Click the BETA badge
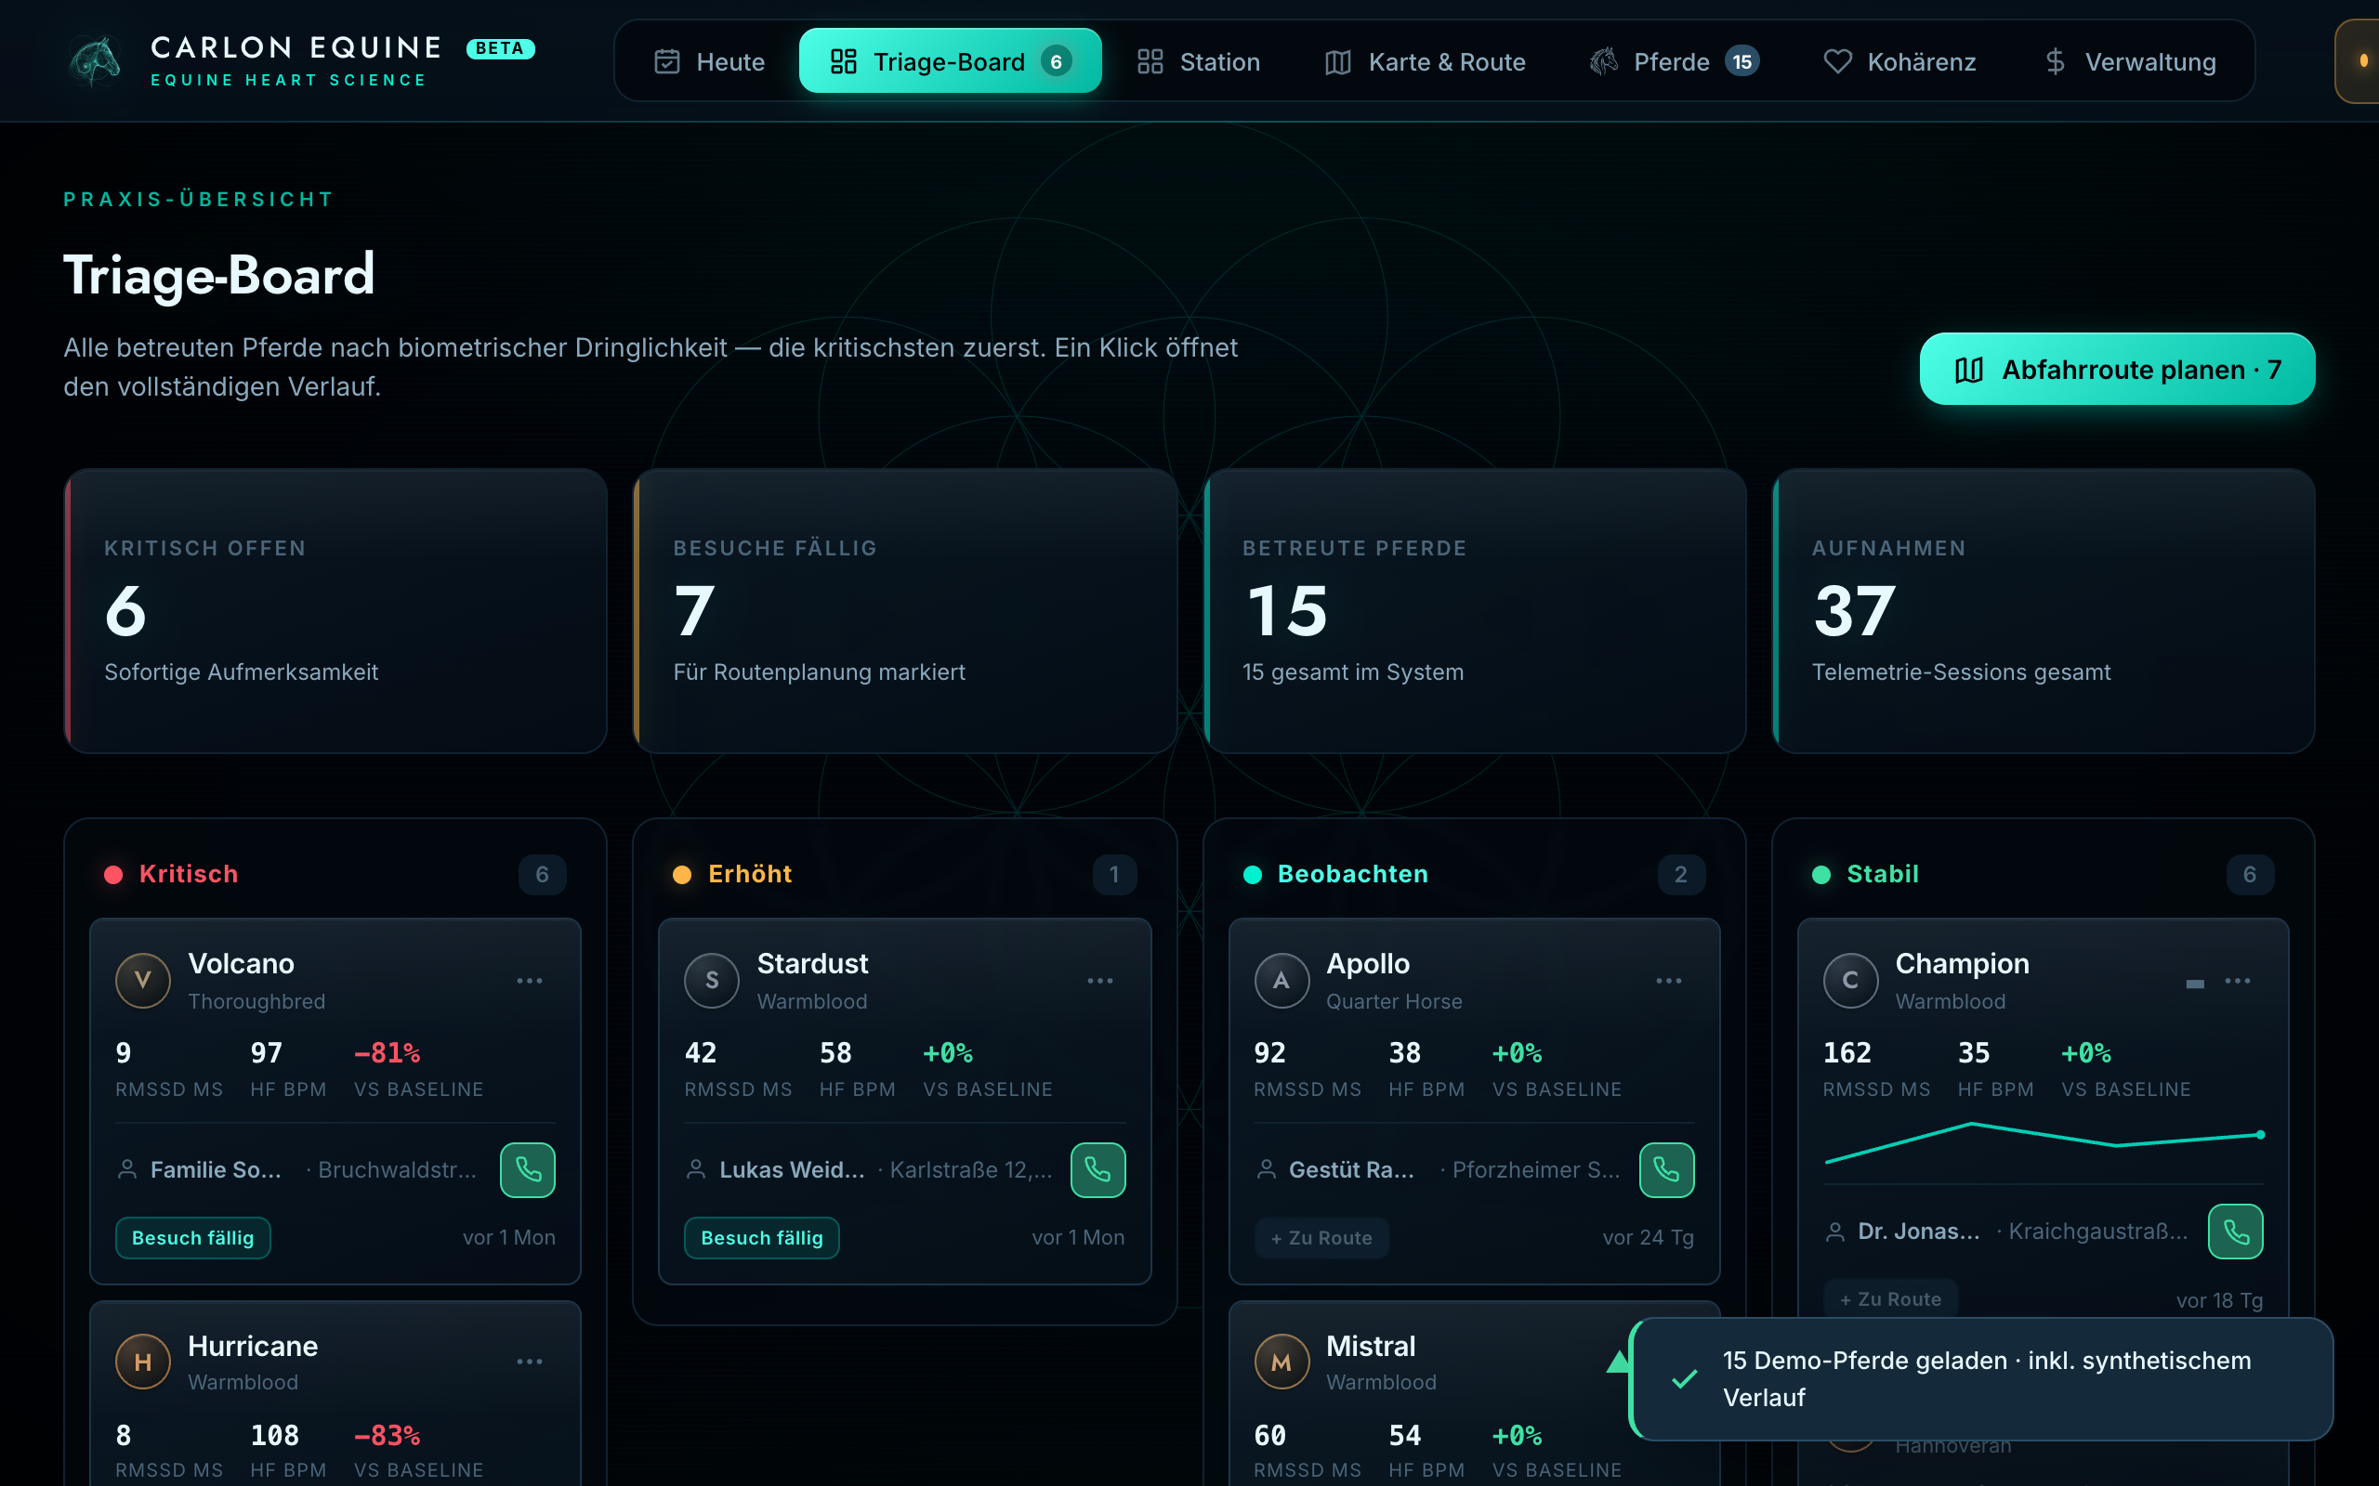2379x1486 pixels. coord(500,48)
